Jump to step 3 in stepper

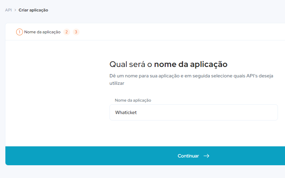tap(76, 32)
